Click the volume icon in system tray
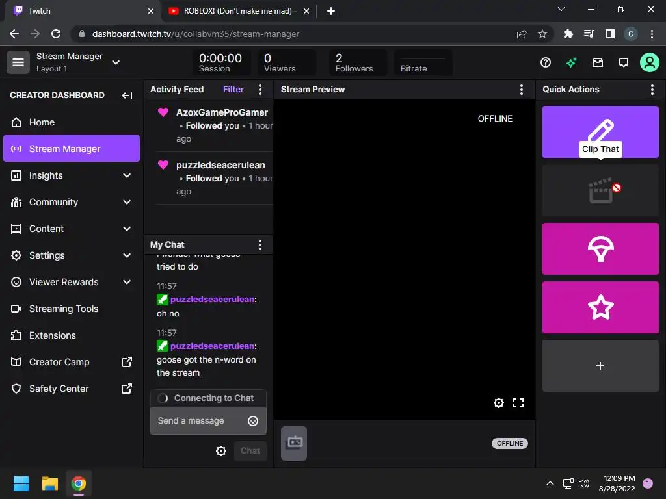666x499 pixels. tap(584, 483)
